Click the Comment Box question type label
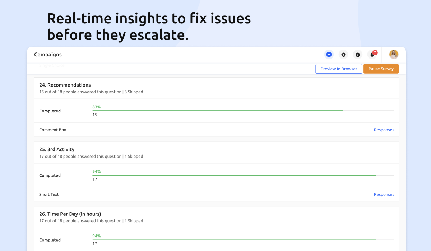 (52, 130)
